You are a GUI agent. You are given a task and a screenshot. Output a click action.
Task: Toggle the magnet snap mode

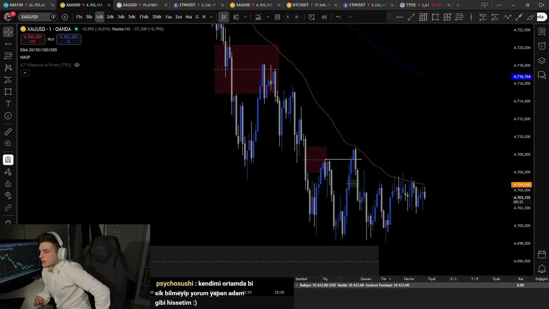click(8, 160)
